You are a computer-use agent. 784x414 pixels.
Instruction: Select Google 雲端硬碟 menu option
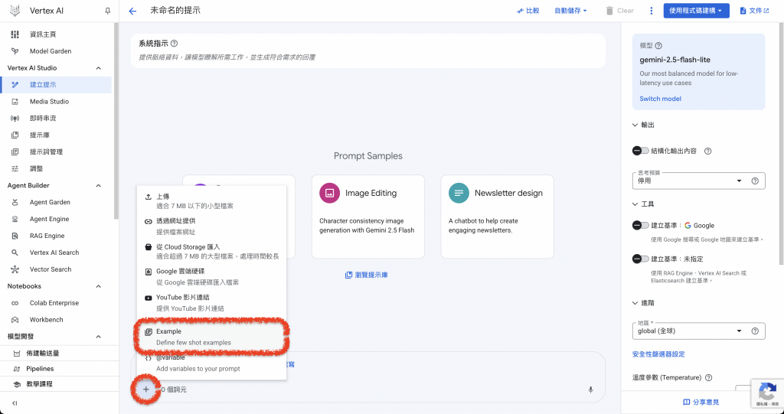coord(211,276)
